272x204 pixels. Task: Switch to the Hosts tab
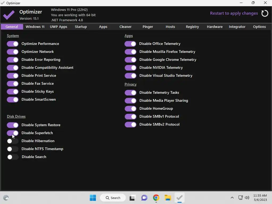170,27
